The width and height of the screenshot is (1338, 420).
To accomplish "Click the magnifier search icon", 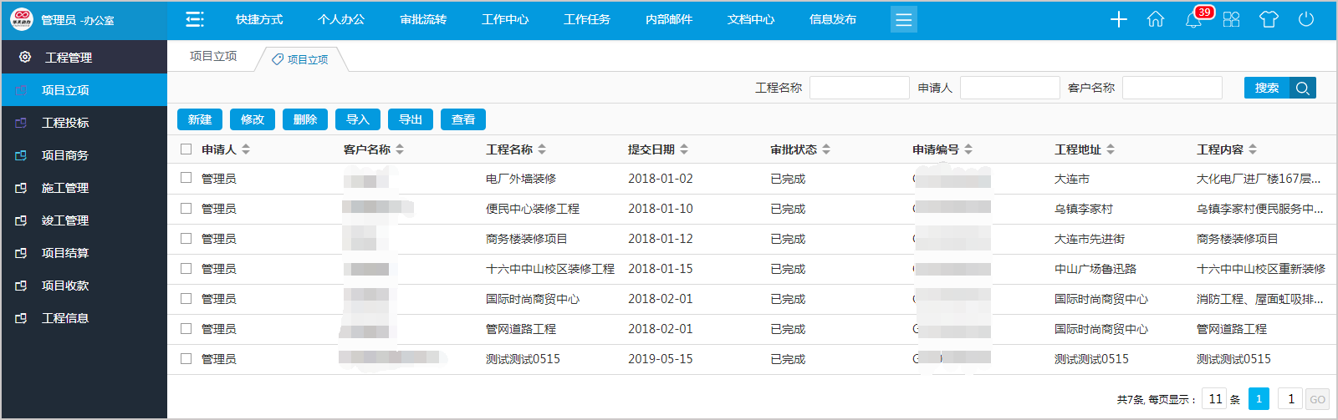I will point(1303,88).
